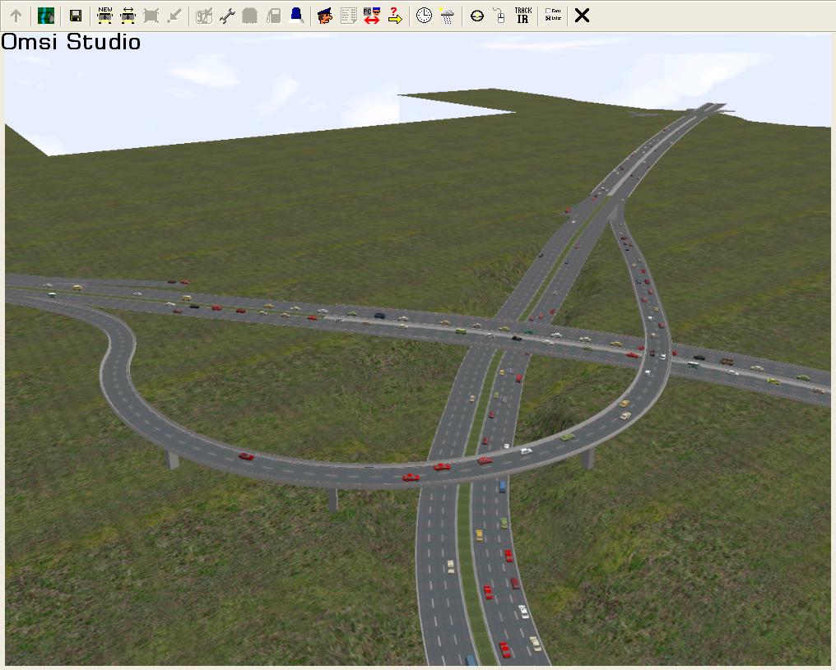Screen dimensions: 836x670
Task: Toggle the TRACK IR button
Action: 523,16
